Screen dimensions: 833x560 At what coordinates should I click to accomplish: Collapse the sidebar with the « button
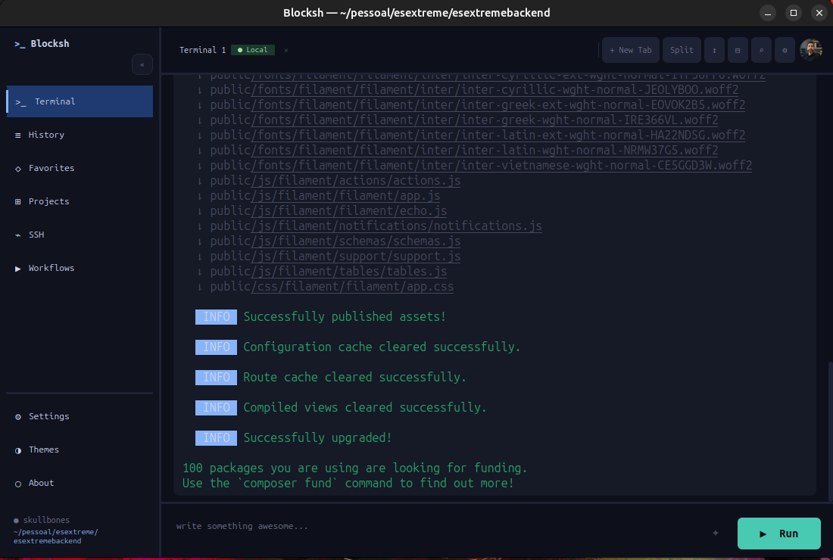tap(142, 65)
